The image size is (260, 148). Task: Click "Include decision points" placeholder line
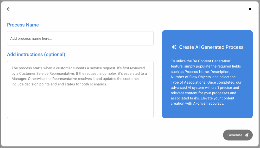59,84
